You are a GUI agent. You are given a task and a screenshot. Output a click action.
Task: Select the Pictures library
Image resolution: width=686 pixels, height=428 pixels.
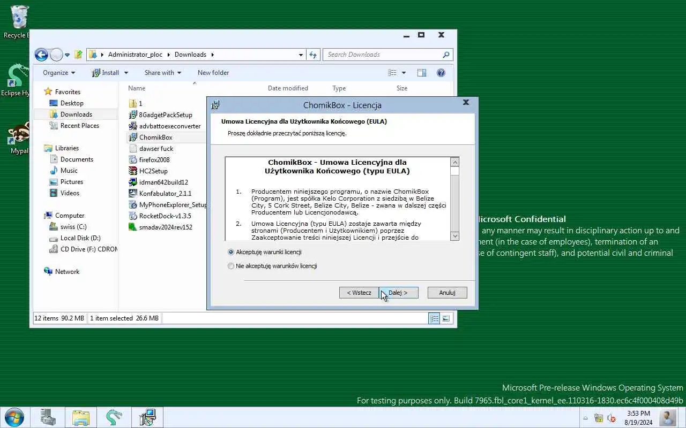coord(71,182)
